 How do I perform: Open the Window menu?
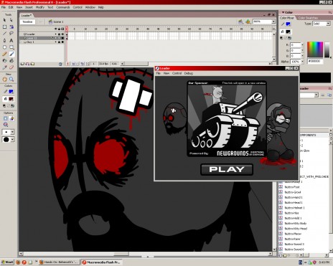coord(90,7)
